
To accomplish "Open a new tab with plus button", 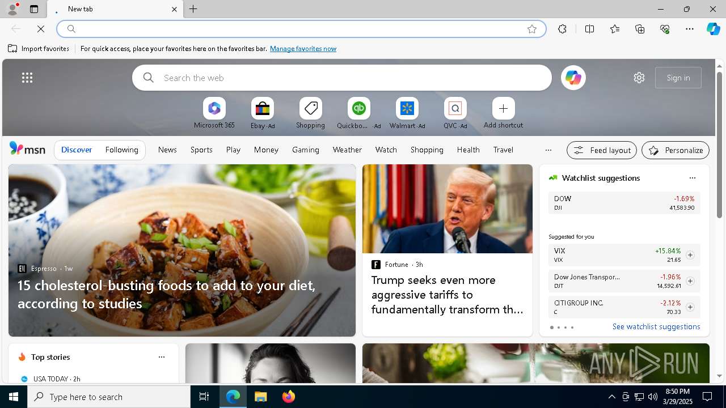I will coord(193,9).
